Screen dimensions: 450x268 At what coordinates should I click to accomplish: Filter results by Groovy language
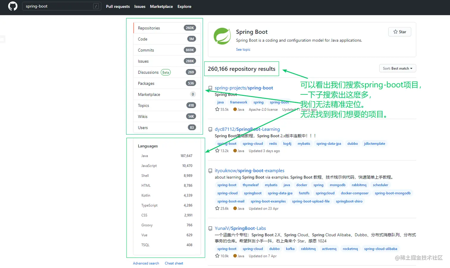point(167,225)
